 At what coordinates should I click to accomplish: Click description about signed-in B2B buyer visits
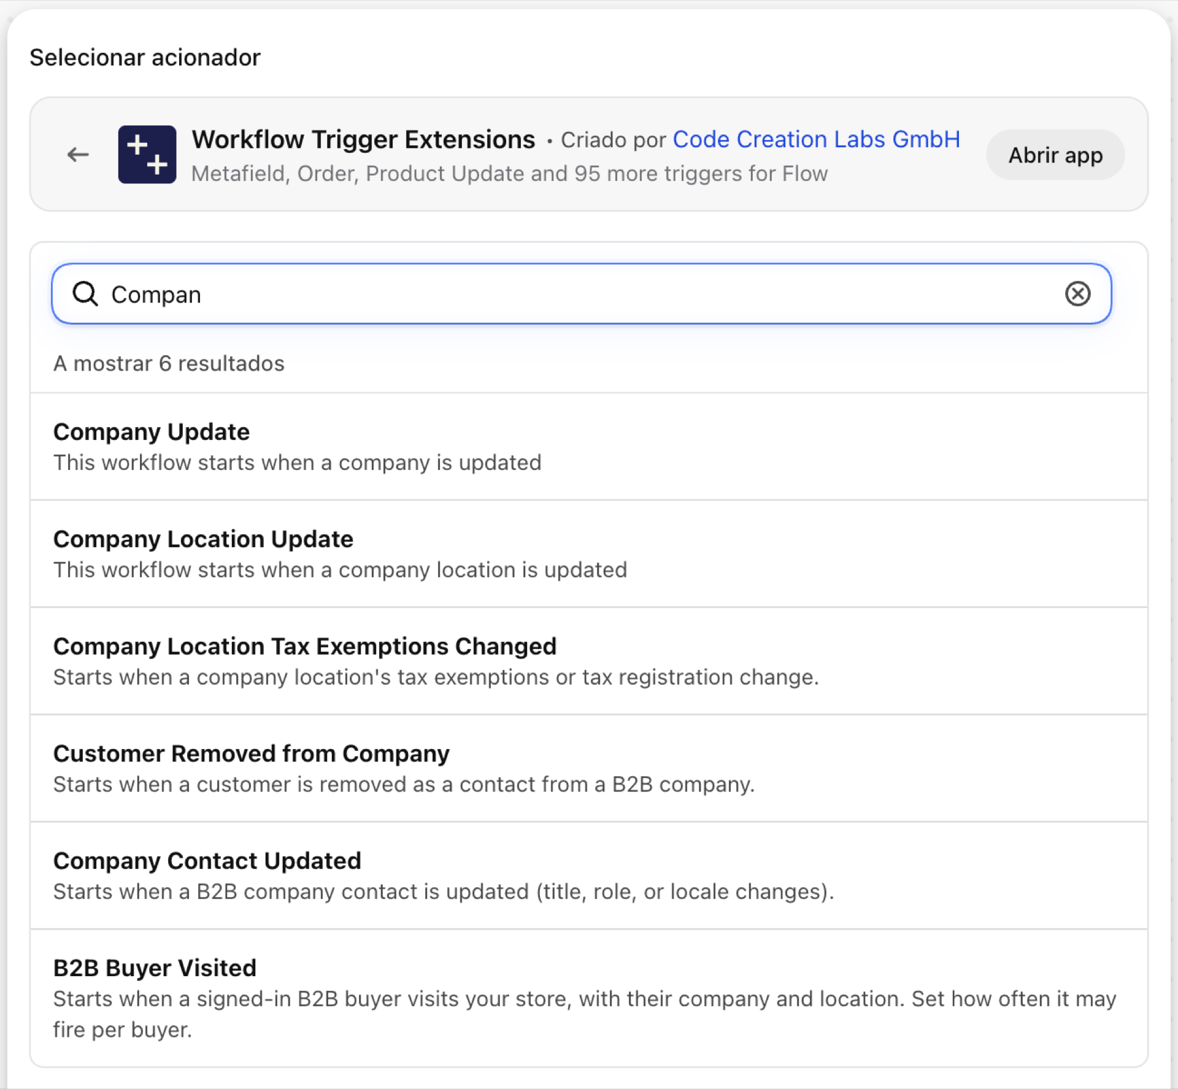pyautogui.click(x=585, y=1014)
